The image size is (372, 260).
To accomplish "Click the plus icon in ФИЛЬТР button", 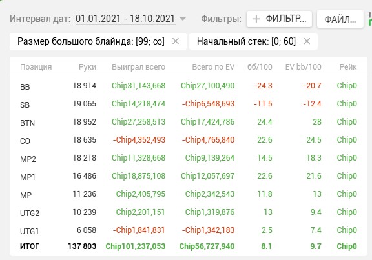I will pyautogui.click(x=256, y=19).
